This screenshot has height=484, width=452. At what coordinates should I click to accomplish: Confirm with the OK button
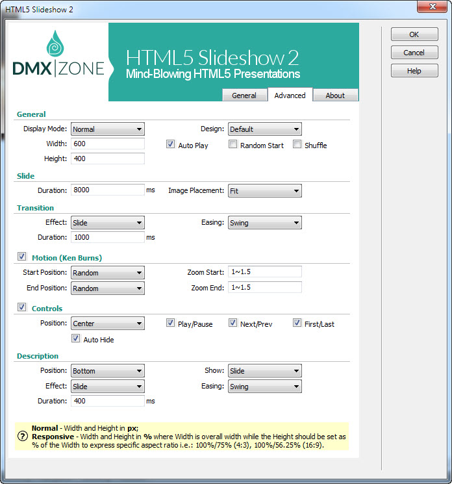pos(414,34)
